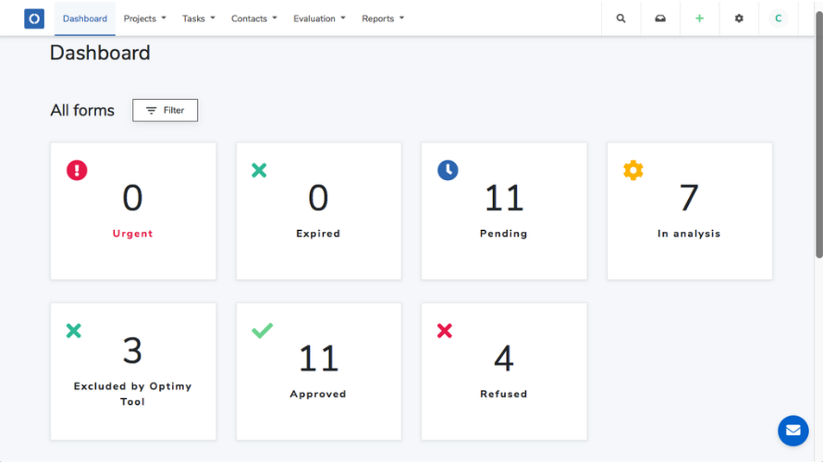Image resolution: width=823 pixels, height=462 pixels.
Task: Click the blue mail chat bubble
Action: [793, 431]
